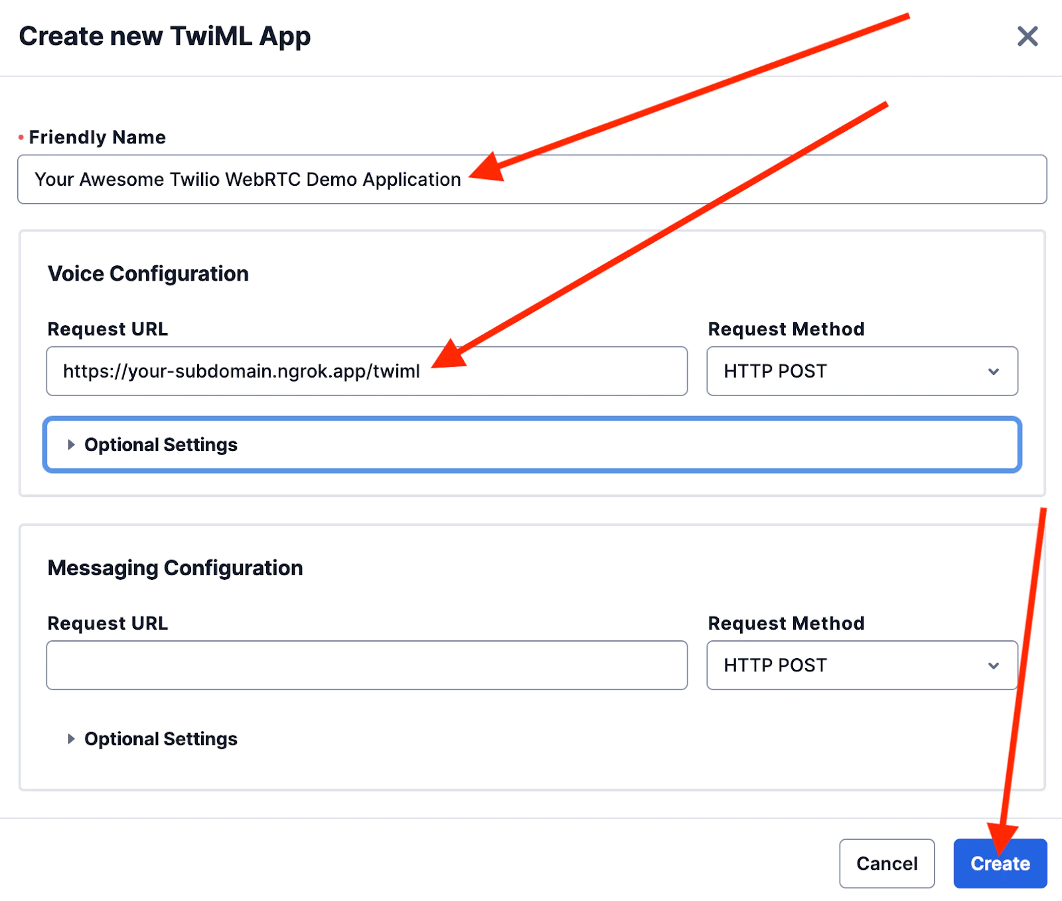Click the Create button
The width and height of the screenshot is (1062, 901).
1000,863
